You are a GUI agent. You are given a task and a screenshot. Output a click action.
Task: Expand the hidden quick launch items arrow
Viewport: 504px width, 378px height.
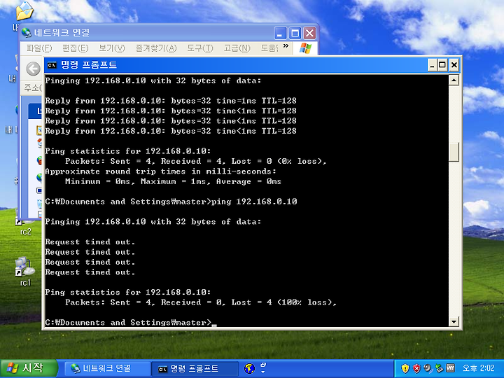click(263, 372)
